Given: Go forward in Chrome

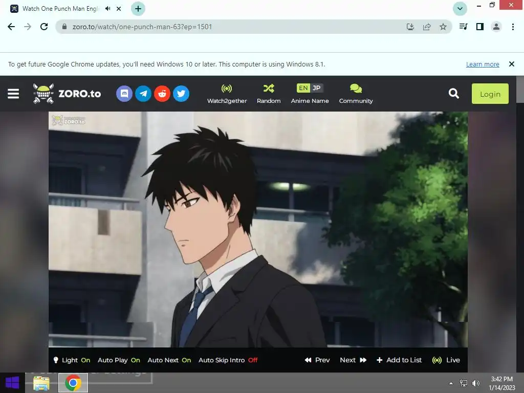Looking at the screenshot, I should [x=28, y=27].
